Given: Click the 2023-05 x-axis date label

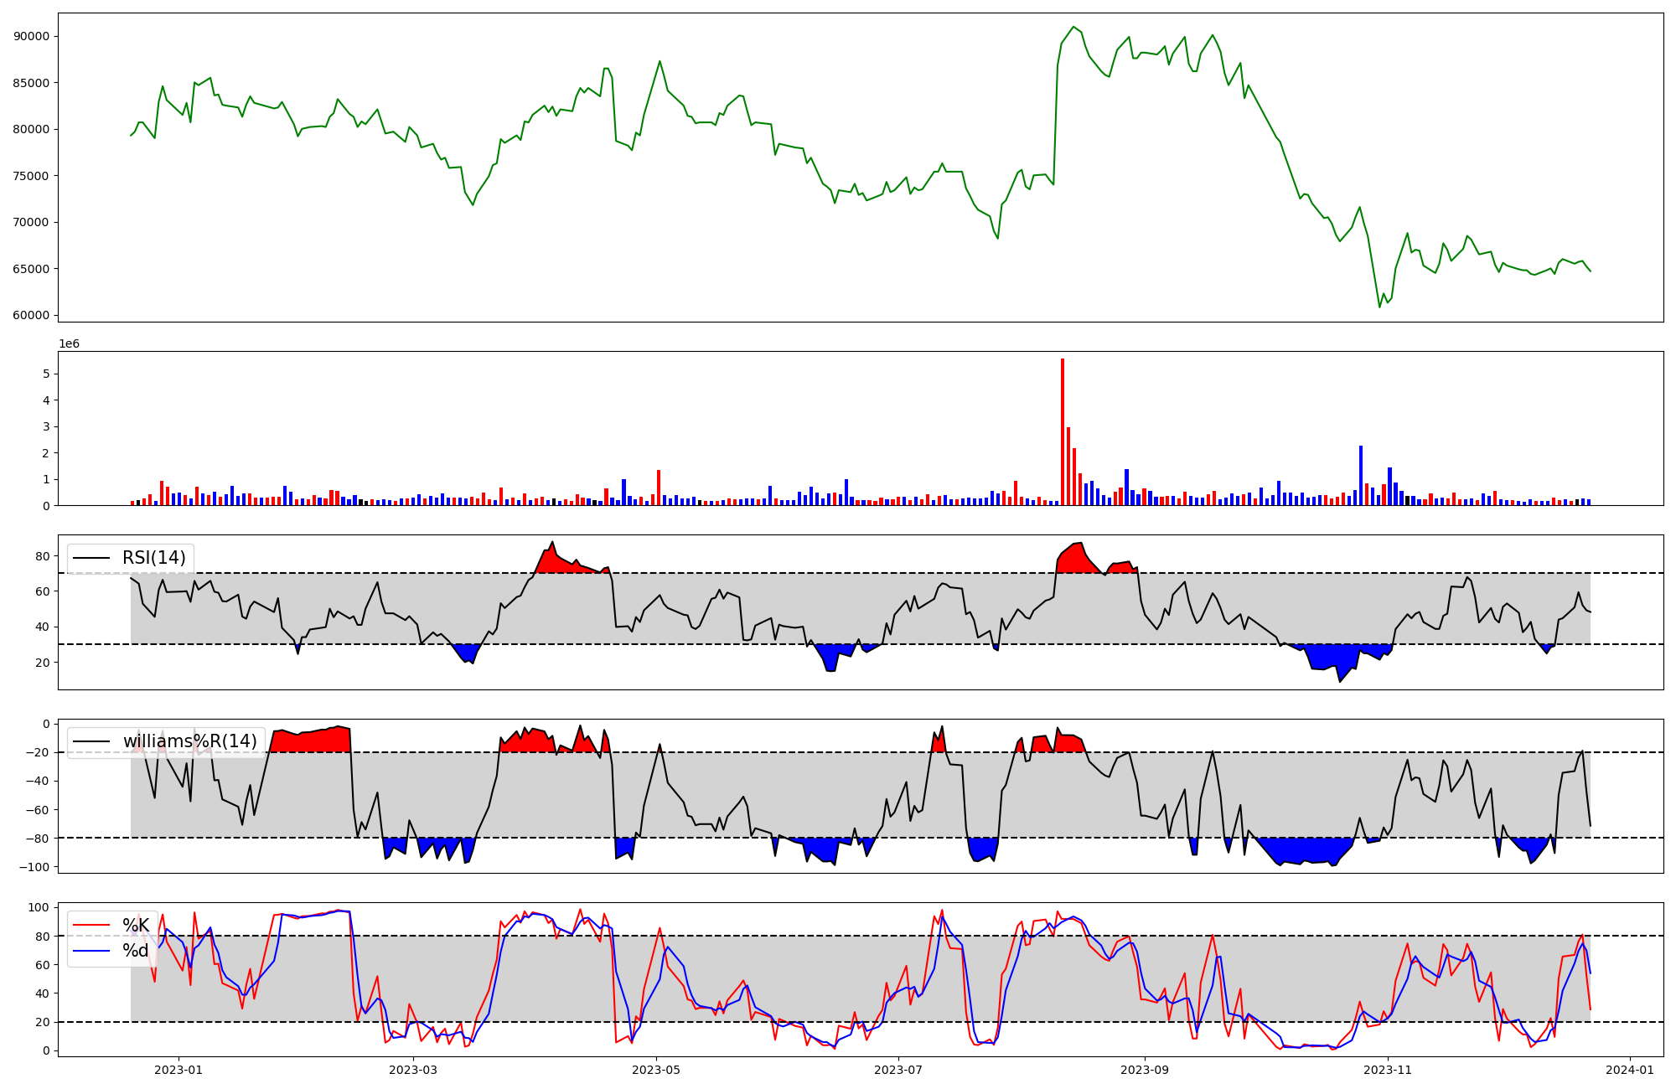Looking at the screenshot, I should 656,1070.
